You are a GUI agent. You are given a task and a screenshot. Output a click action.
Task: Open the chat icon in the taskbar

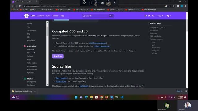point(81,97)
